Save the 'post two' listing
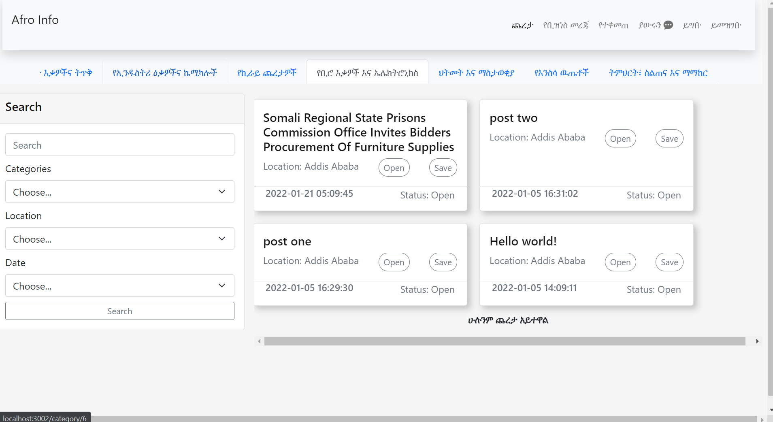Image resolution: width=773 pixels, height=422 pixels. (x=669, y=139)
